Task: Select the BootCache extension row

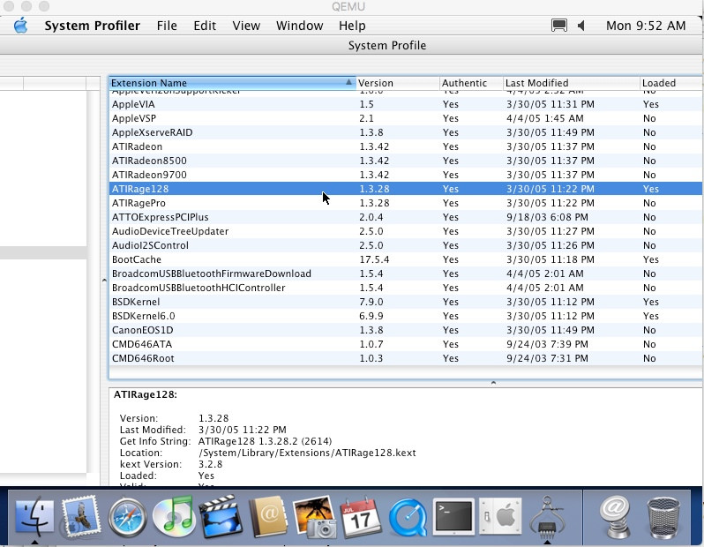Action: point(406,259)
